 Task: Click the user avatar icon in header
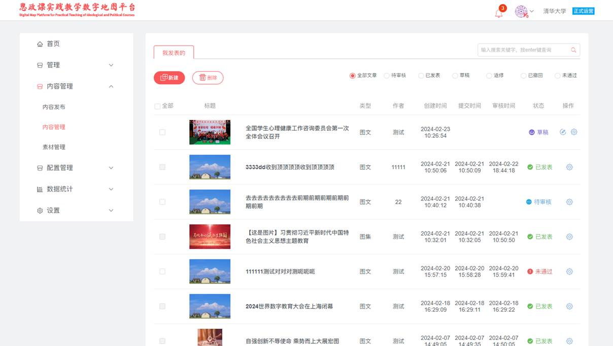(x=521, y=12)
